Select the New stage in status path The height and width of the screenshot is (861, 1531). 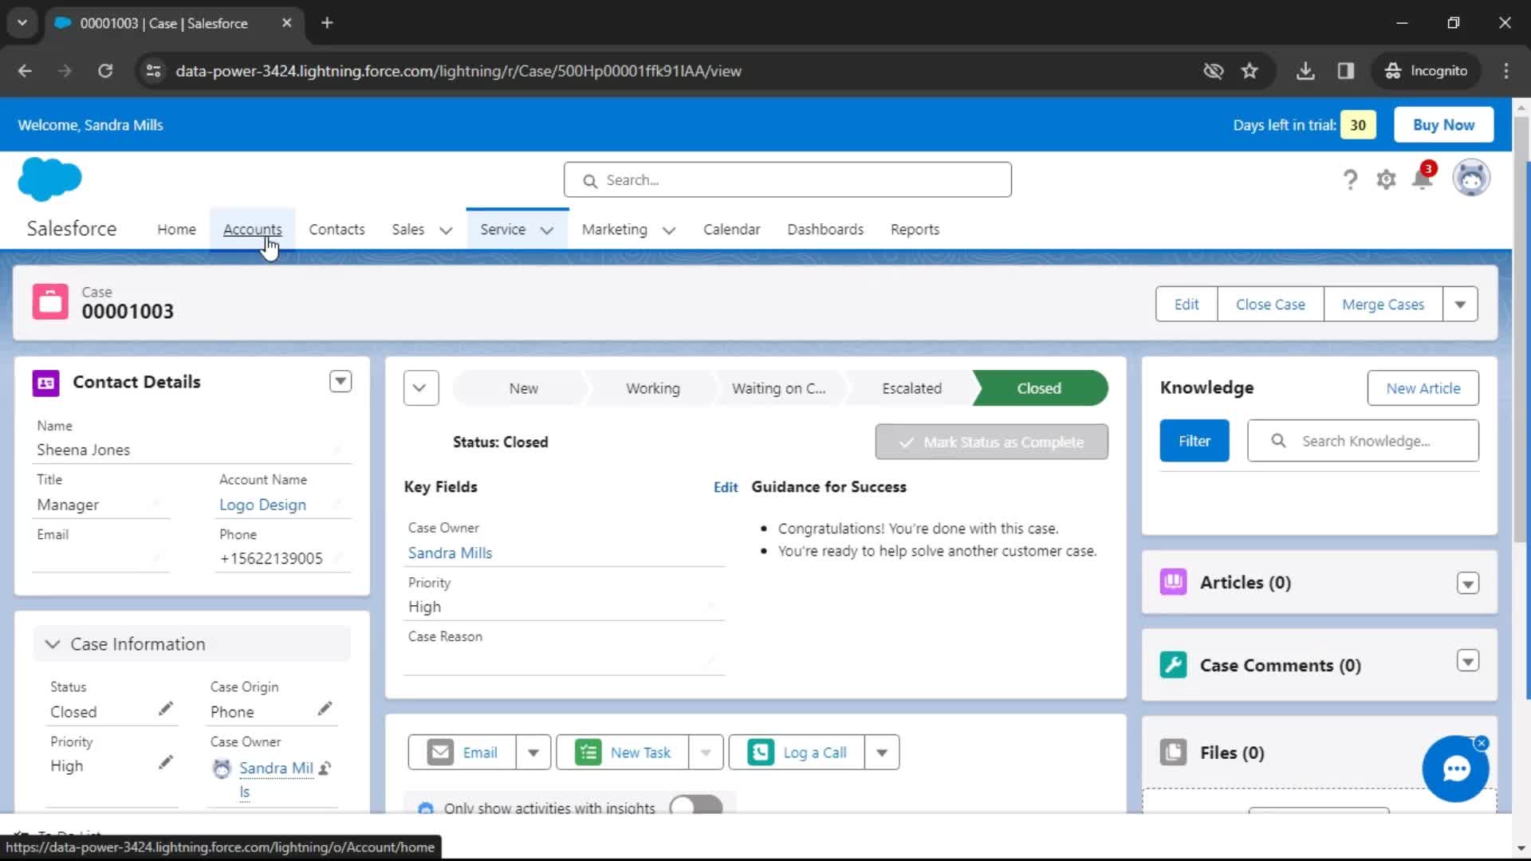coord(523,388)
